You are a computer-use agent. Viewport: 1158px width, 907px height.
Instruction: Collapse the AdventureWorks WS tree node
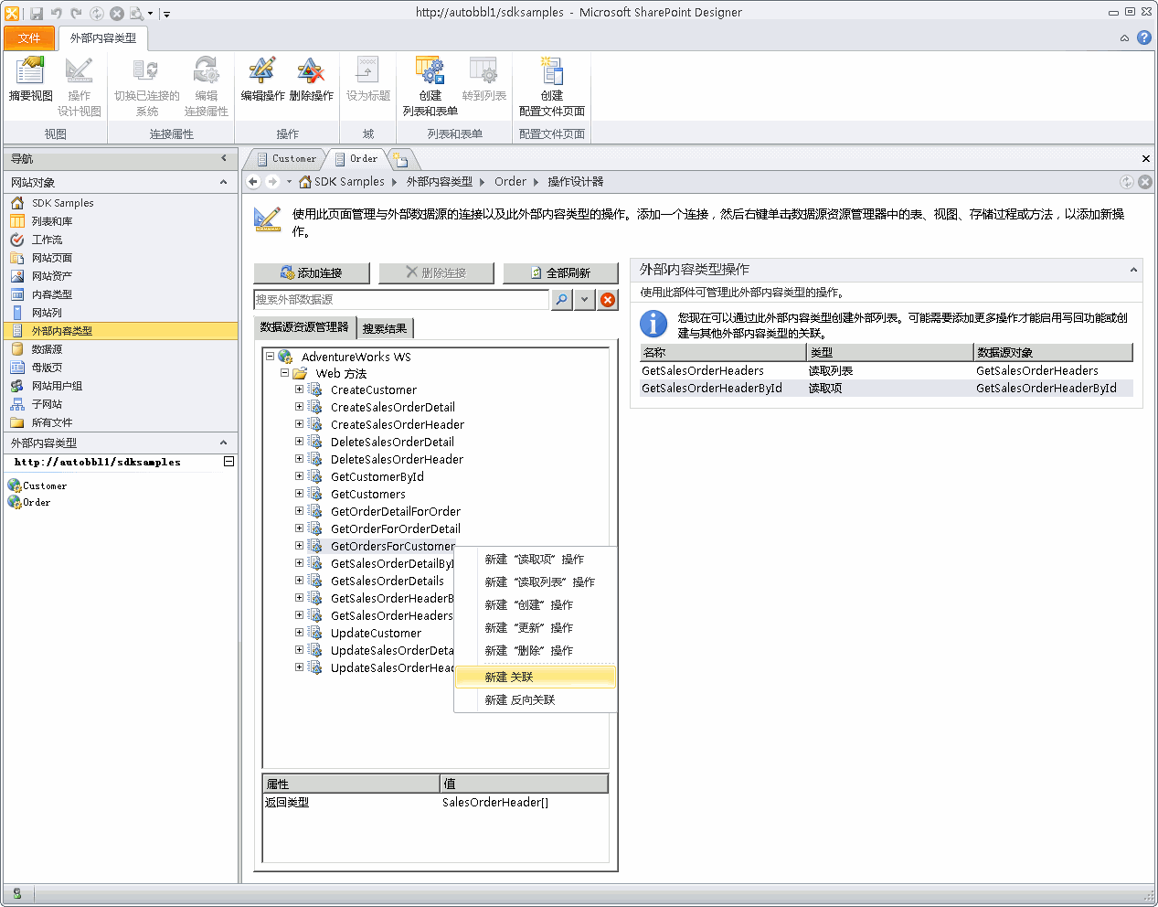click(270, 357)
